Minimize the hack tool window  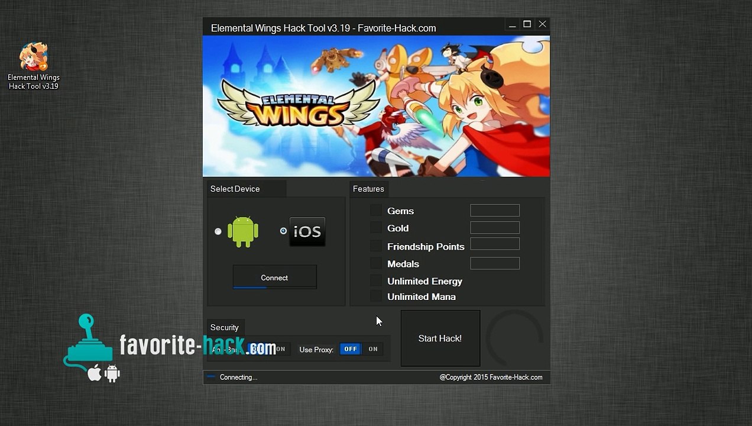point(512,24)
